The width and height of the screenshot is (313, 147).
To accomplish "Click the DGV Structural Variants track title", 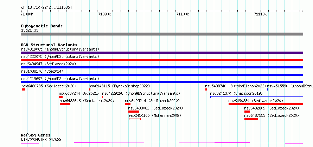I will point(49,45).
